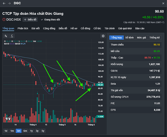Open the candlestick chart type icon

click(x=6, y=36)
